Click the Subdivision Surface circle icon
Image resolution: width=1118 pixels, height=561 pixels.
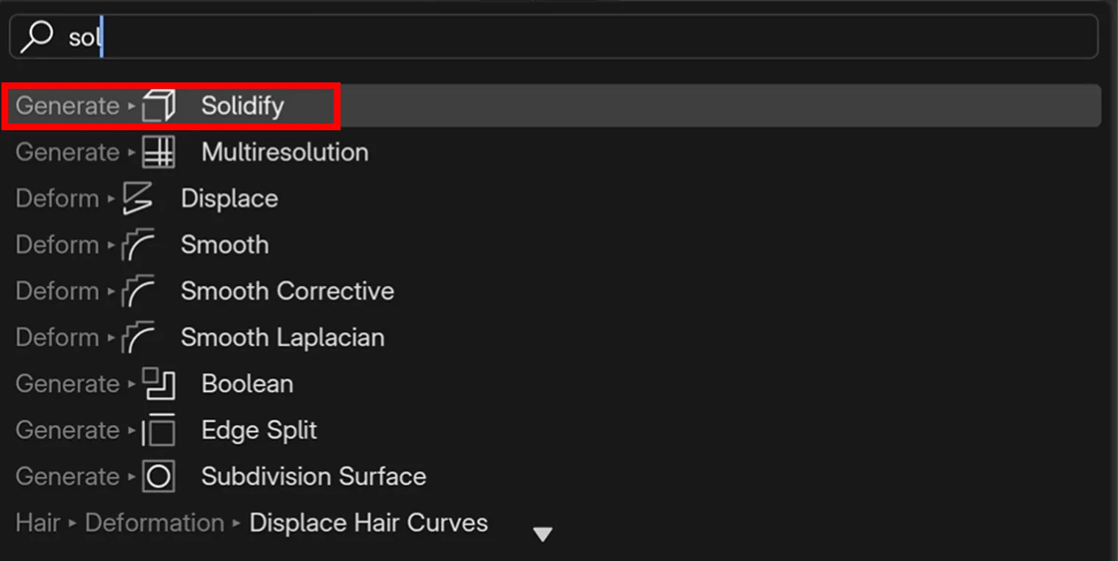159,476
